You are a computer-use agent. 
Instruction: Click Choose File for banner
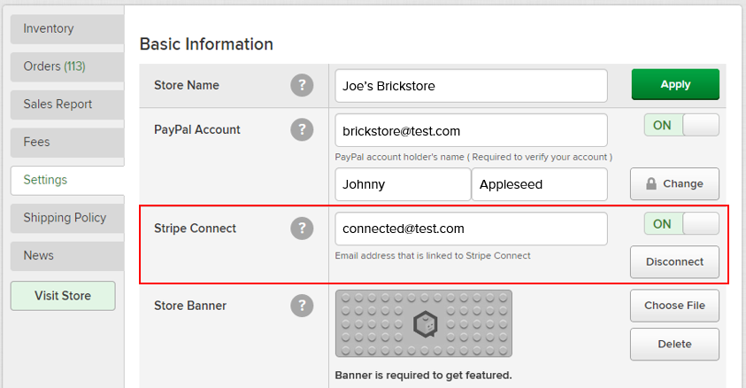[x=674, y=306]
